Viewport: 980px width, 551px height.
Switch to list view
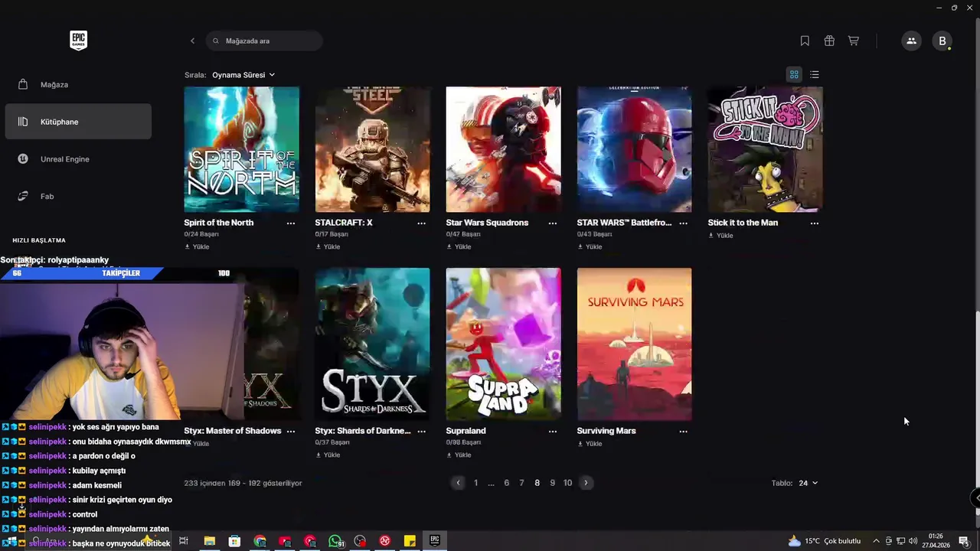point(815,74)
